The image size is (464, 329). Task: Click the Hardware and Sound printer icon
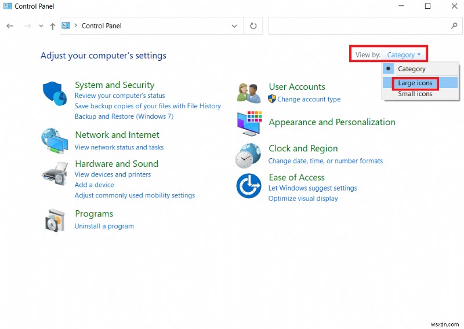(x=55, y=172)
